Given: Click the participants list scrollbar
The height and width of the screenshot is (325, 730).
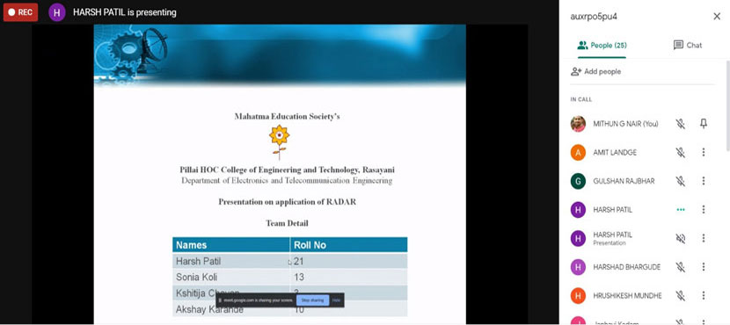Looking at the screenshot, I should coord(727,105).
